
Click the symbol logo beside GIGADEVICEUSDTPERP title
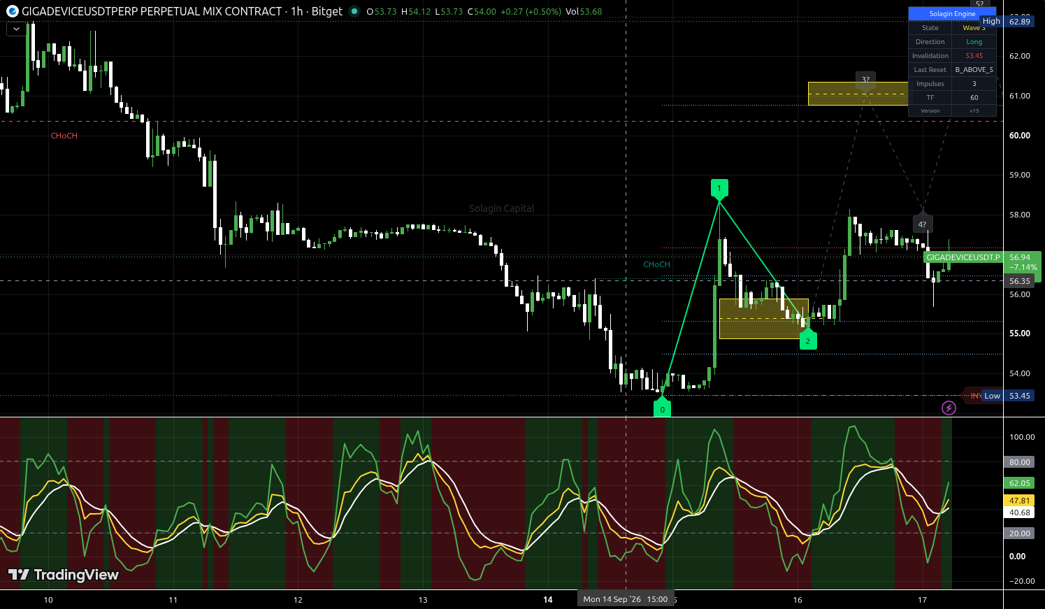coord(12,11)
